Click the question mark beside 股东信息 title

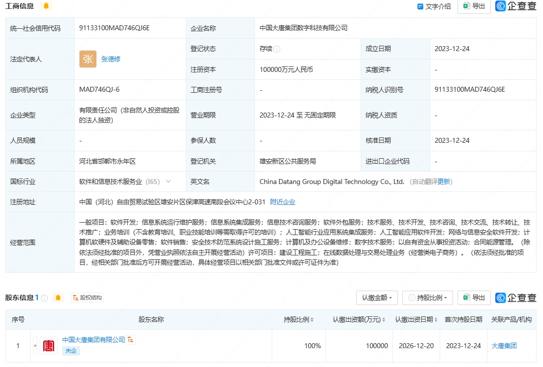tap(45, 298)
